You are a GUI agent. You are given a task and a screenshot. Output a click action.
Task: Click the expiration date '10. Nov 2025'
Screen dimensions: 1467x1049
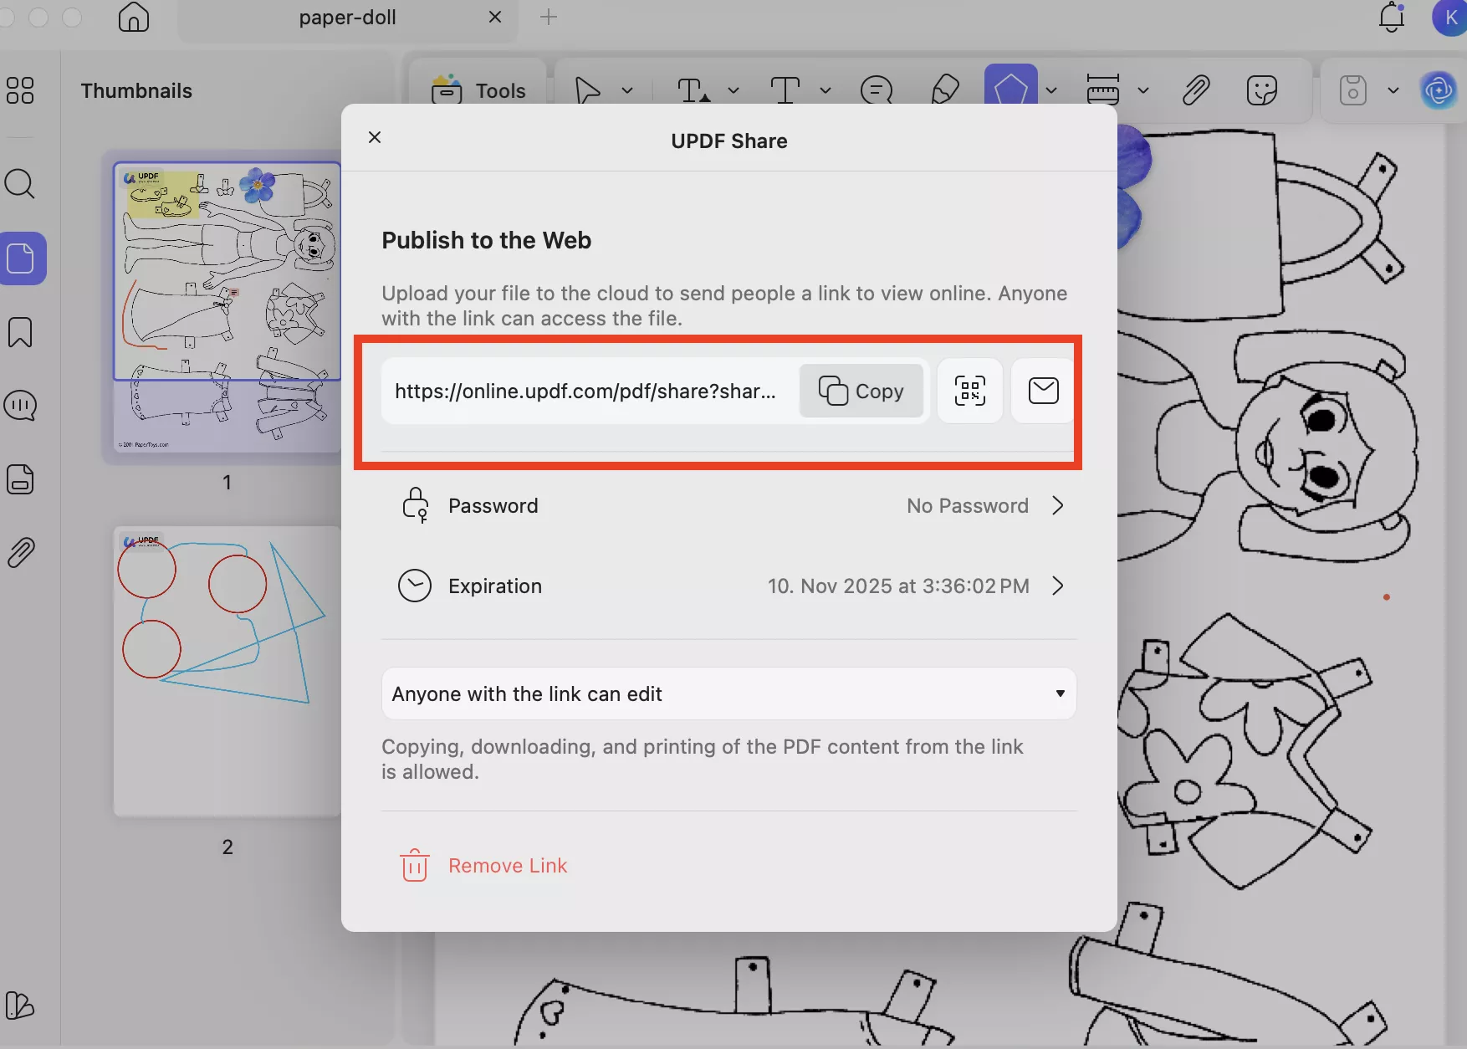pyautogui.click(x=898, y=586)
